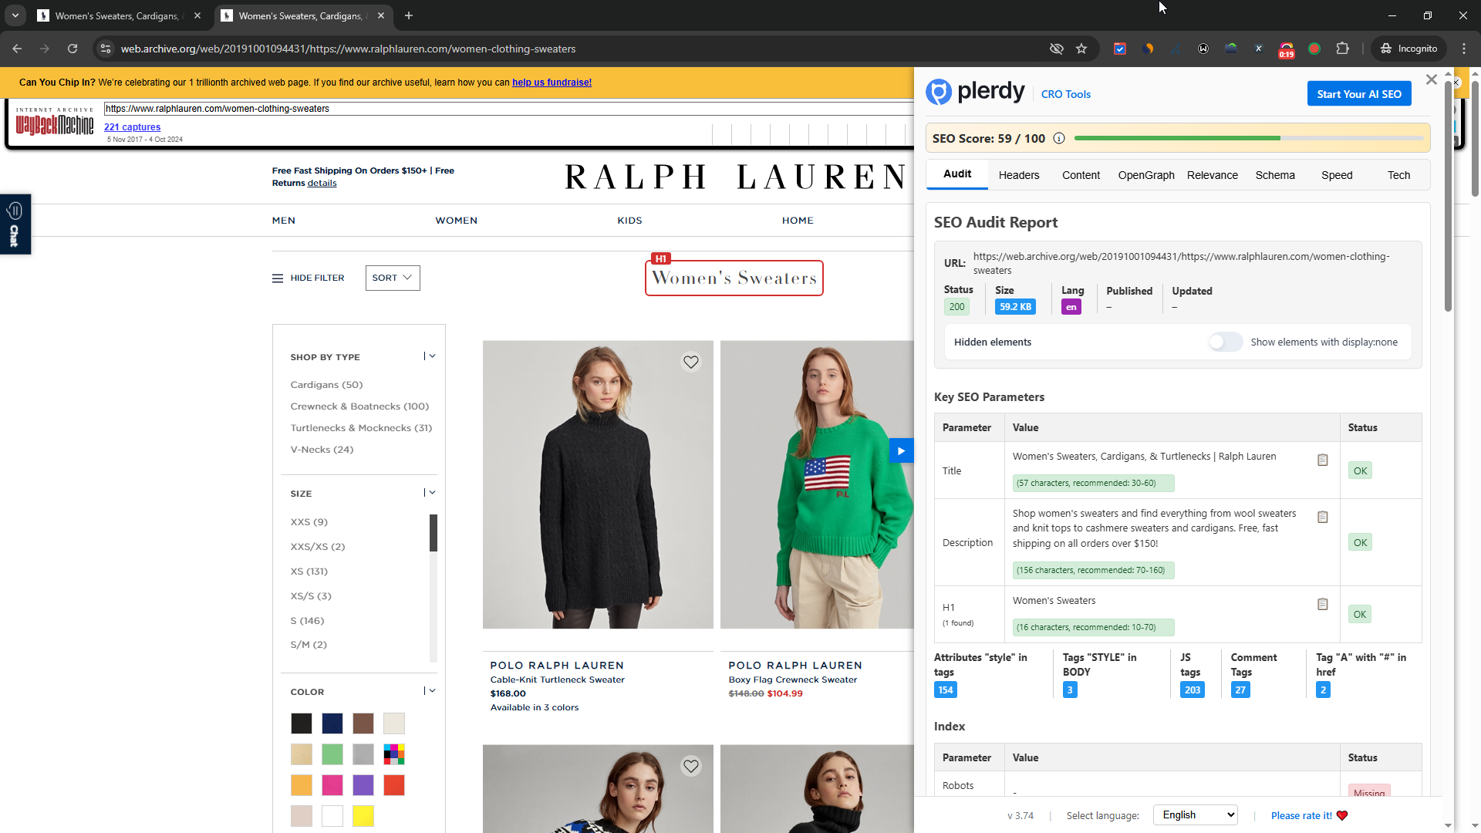1481x833 pixels.
Task: Click the Start Your AI SEO button
Action: [x=1358, y=94]
